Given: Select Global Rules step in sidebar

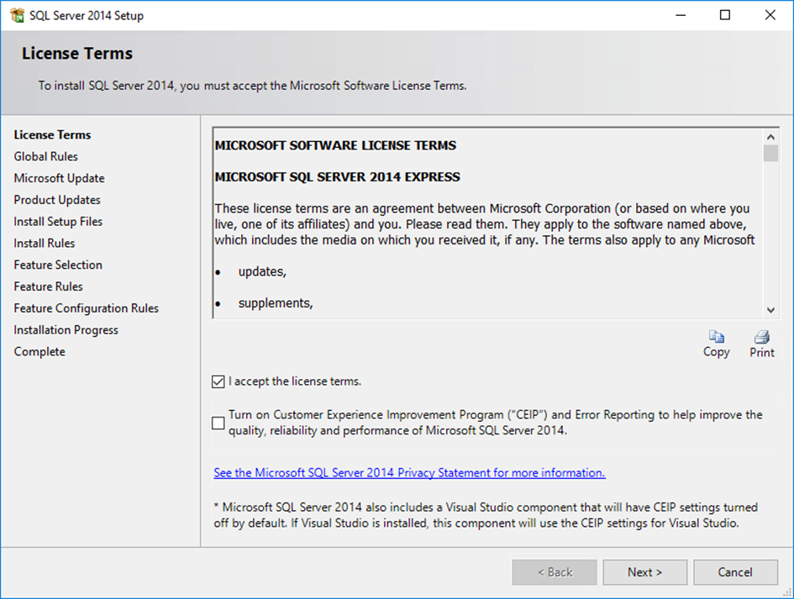Looking at the screenshot, I should (46, 156).
